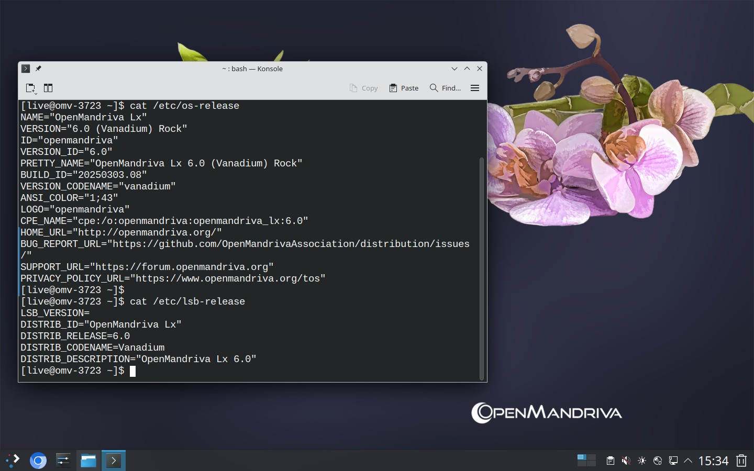Switch desktops using the pager widget
Screen dimensions: 754x471
(586, 461)
